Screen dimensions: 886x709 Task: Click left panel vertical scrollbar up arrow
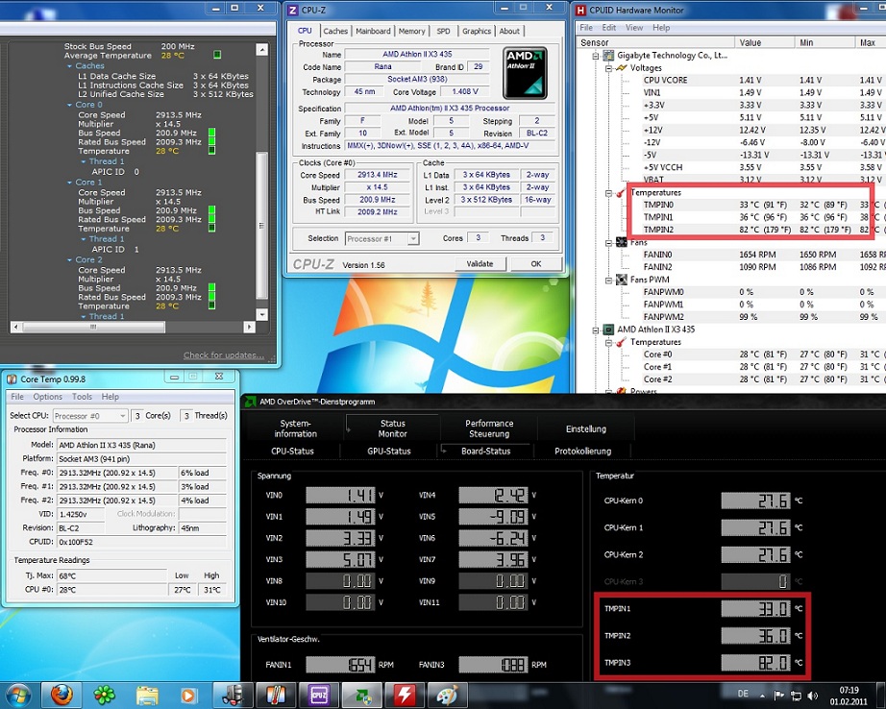pos(261,50)
